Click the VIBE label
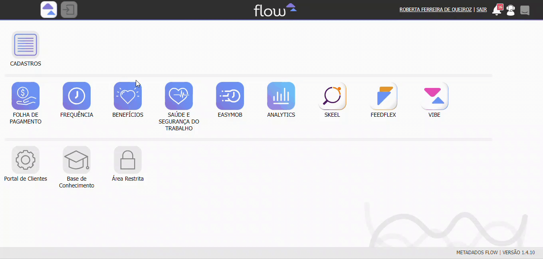Screen dimensions: 543x259 tap(434, 115)
